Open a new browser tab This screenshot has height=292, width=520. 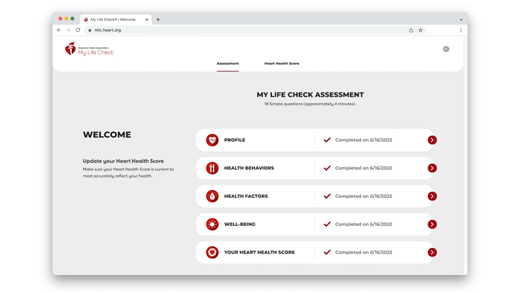[158, 19]
